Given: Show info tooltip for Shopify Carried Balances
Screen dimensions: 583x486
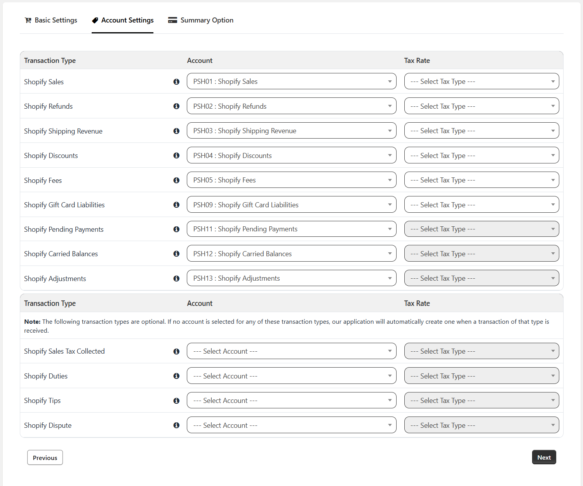Looking at the screenshot, I should pyautogui.click(x=176, y=253).
